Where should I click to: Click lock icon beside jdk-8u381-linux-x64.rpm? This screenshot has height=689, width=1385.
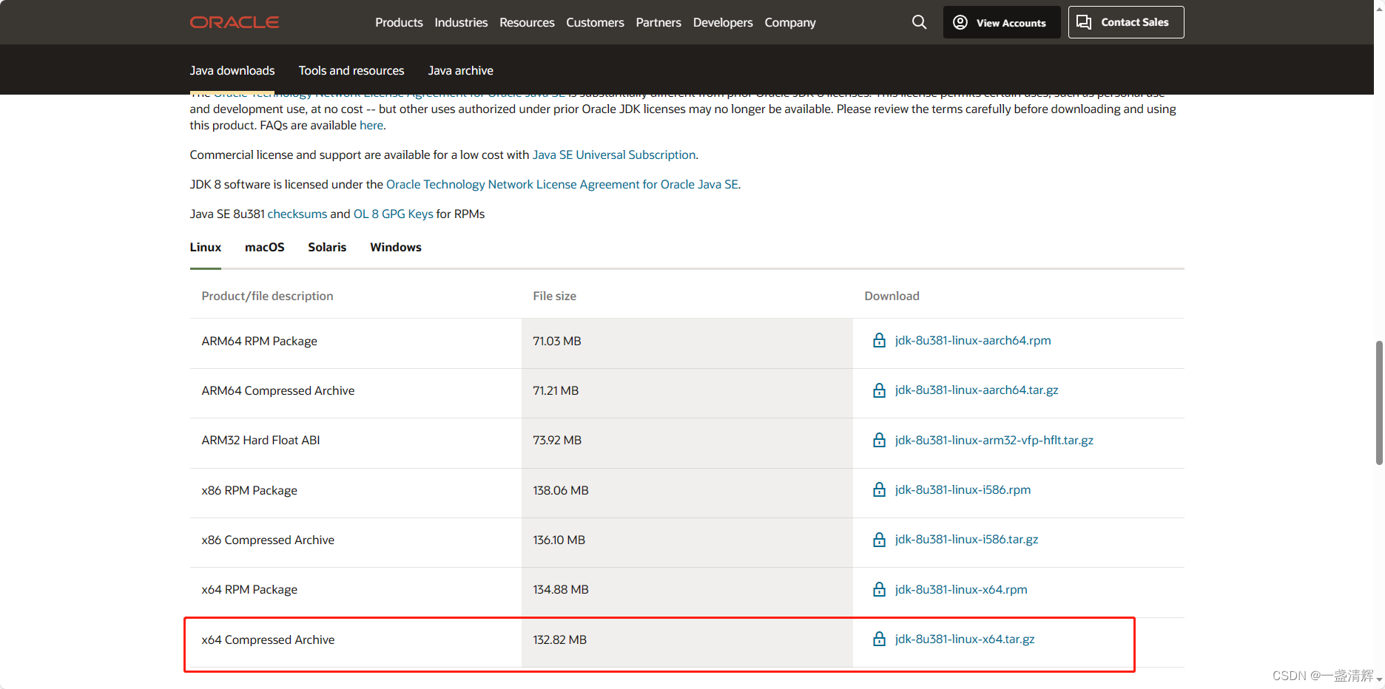pos(879,589)
